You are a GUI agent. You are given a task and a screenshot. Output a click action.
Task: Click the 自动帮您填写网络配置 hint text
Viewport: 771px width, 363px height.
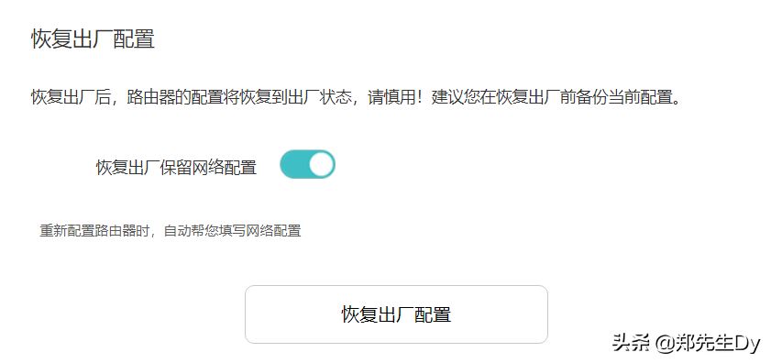tap(232, 231)
